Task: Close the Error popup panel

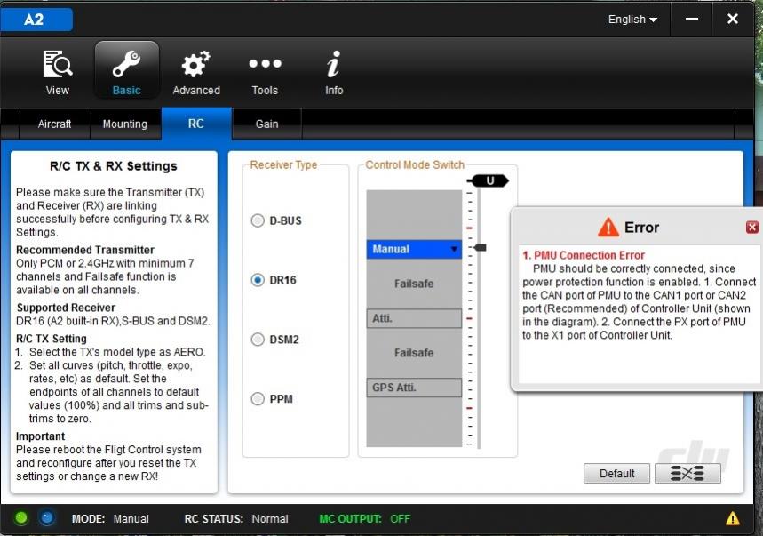Action: point(751,227)
